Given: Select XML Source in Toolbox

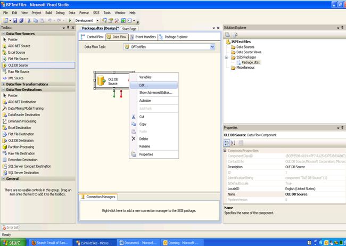Looking at the screenshot, I should coord(15,78).
